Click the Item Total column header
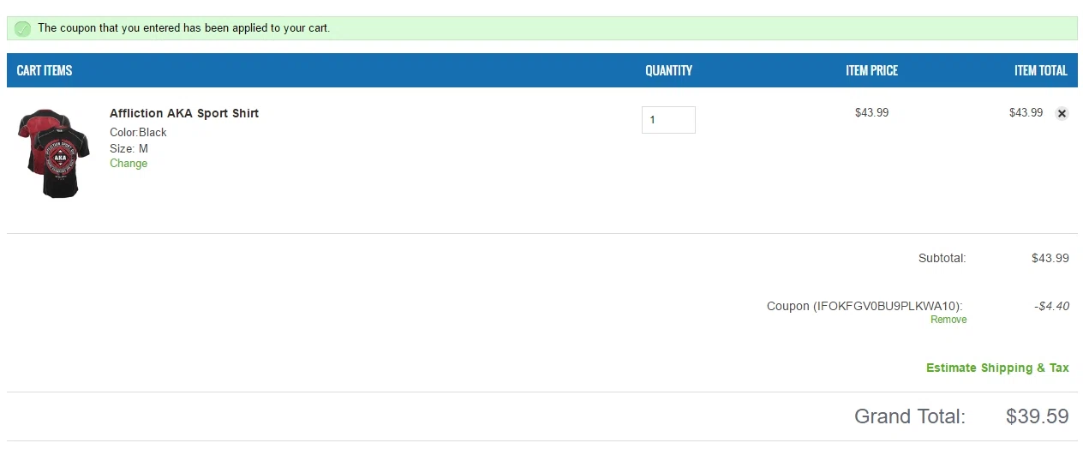Image resolution: width=1083 pixels, height=455 pixels. [1040, 70]
